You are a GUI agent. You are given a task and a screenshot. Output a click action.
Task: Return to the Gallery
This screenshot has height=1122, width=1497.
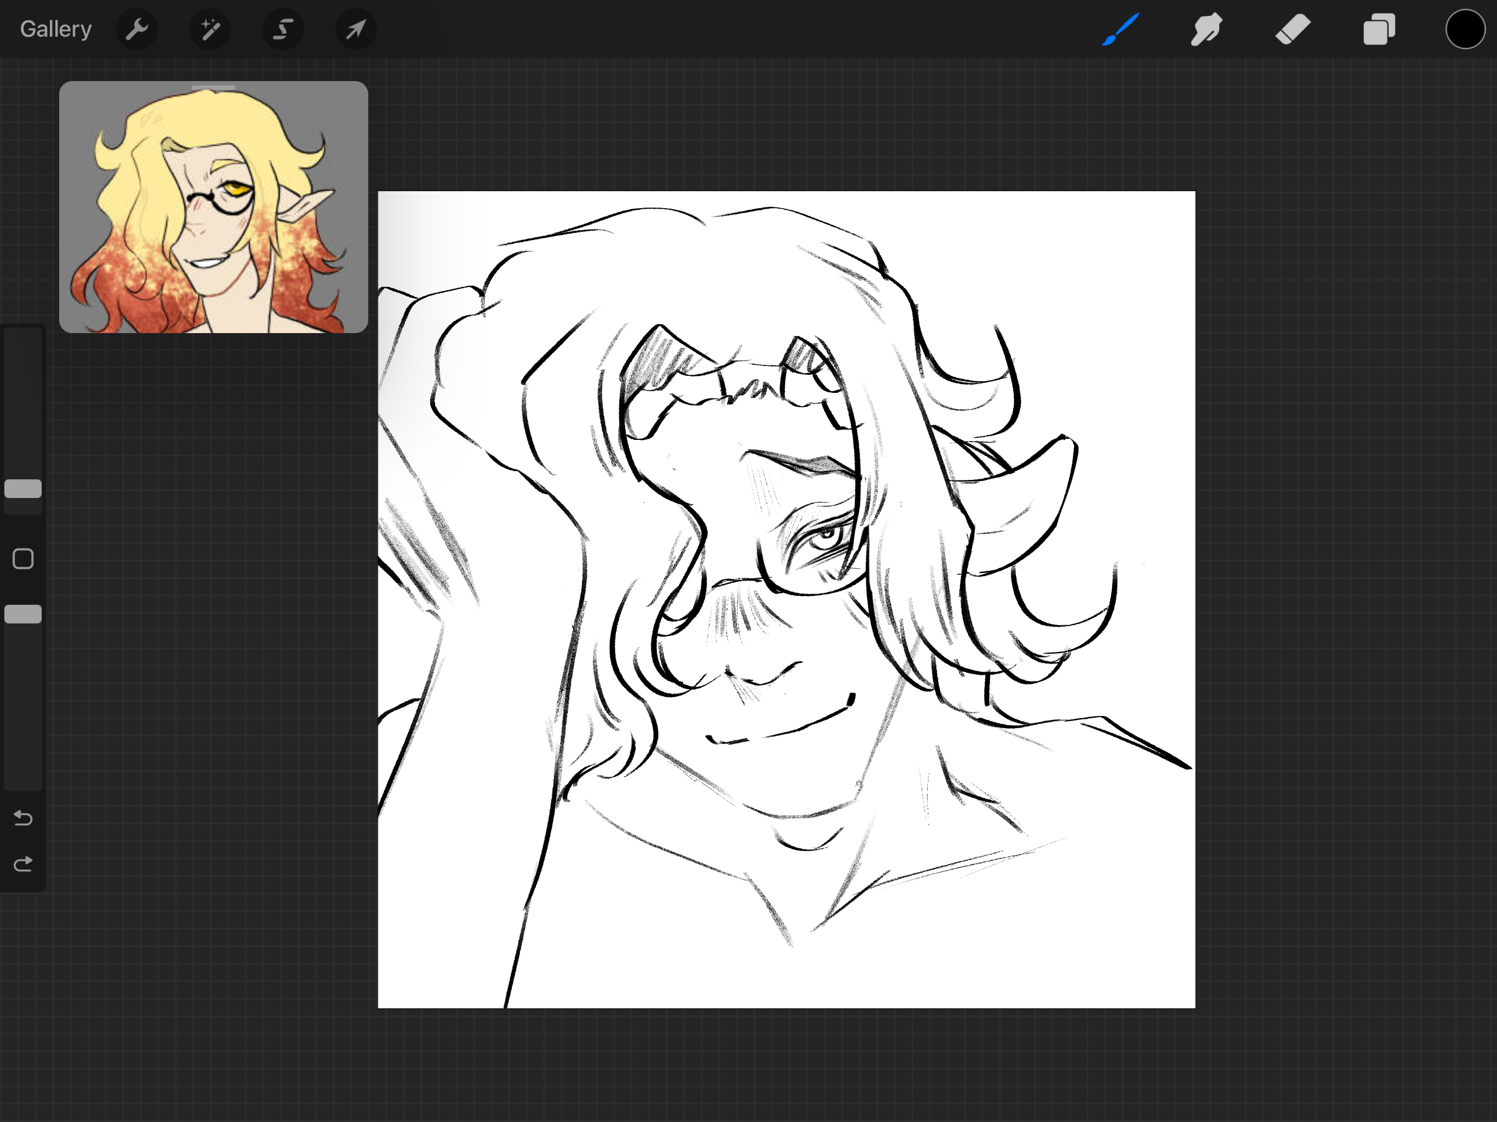pyautogui.click(x=55, y=29)
